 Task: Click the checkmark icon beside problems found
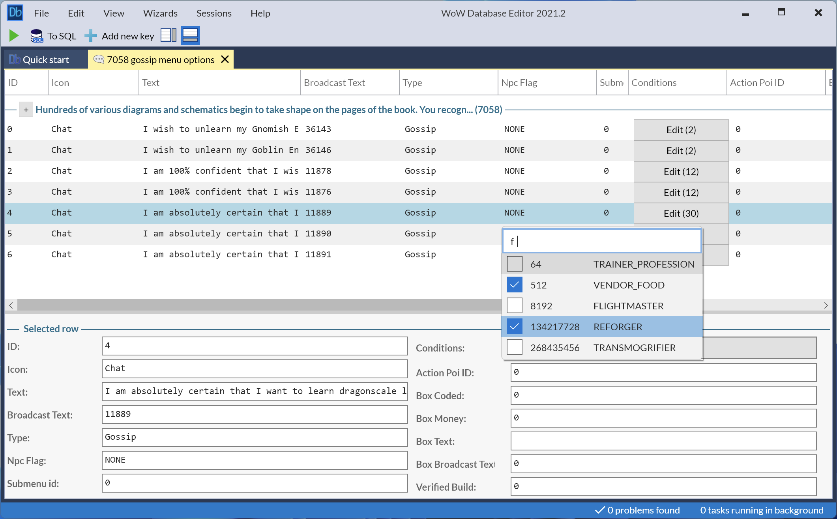(600, 510)
